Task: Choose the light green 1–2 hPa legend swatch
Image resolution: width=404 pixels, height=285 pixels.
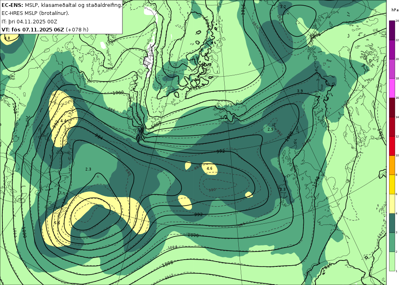Action: 392,261
